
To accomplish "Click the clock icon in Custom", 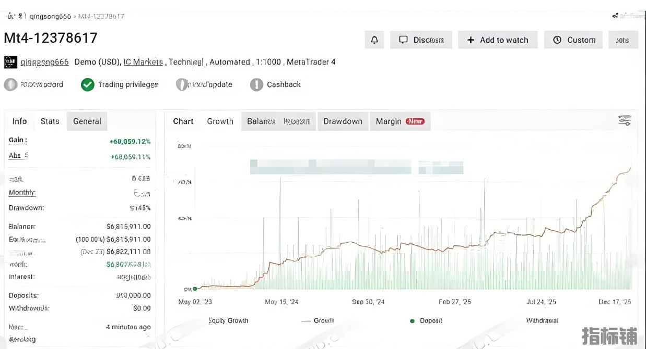I will [x=557, y=40].
